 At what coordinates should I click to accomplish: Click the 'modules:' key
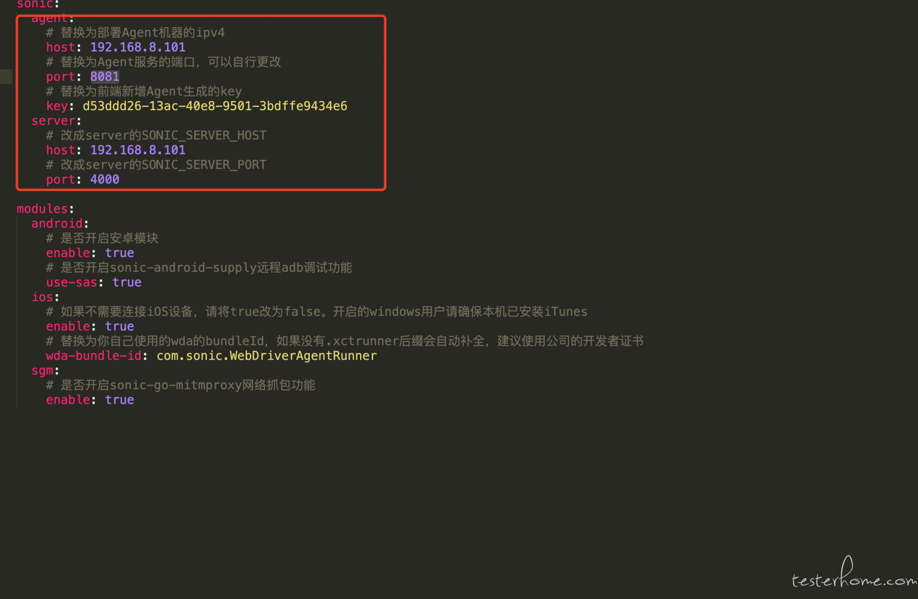[x=45, y=209]
